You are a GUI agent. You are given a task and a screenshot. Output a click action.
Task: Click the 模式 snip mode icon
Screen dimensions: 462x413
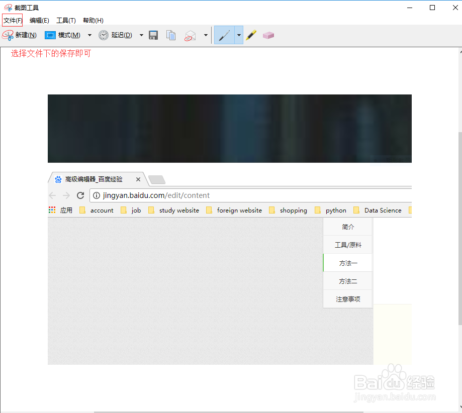(50, 35)
